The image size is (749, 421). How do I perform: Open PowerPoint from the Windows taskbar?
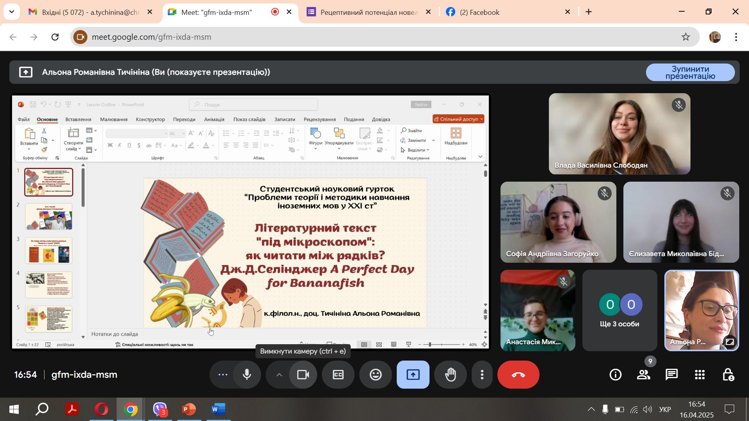[189, 409]
